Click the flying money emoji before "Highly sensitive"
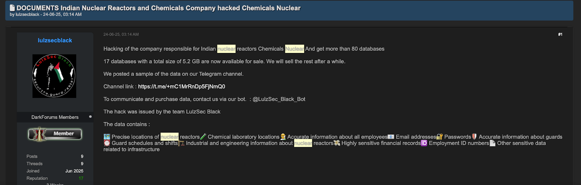This screenshot has height=185, width=581. [337, 143]
